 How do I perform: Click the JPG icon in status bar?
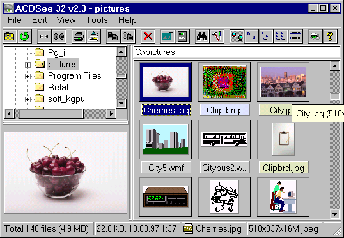click(x=188, y=229)
